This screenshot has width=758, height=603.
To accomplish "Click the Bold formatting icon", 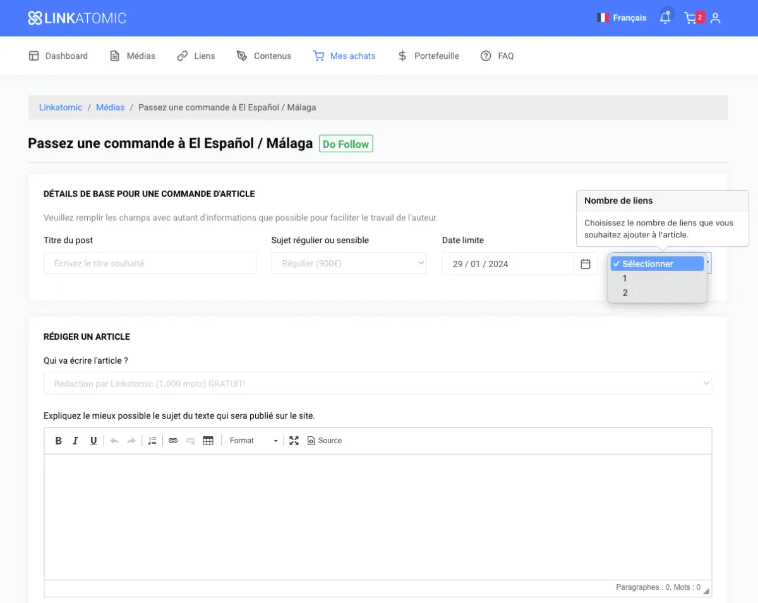I will (59, 441).
